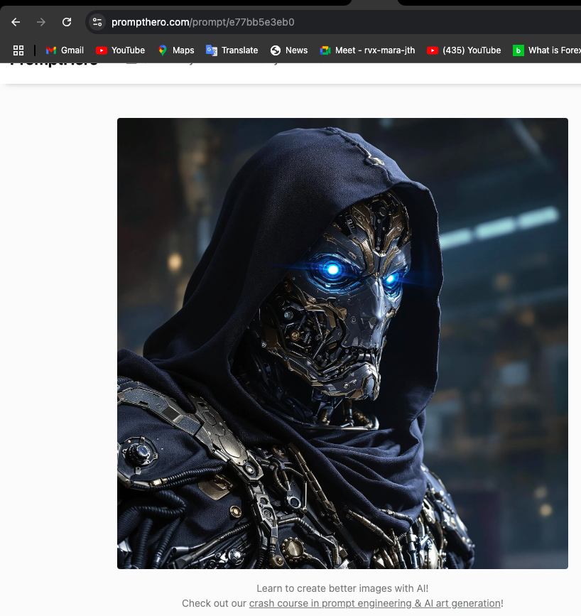Open the What is Forex bookmark

547,50
